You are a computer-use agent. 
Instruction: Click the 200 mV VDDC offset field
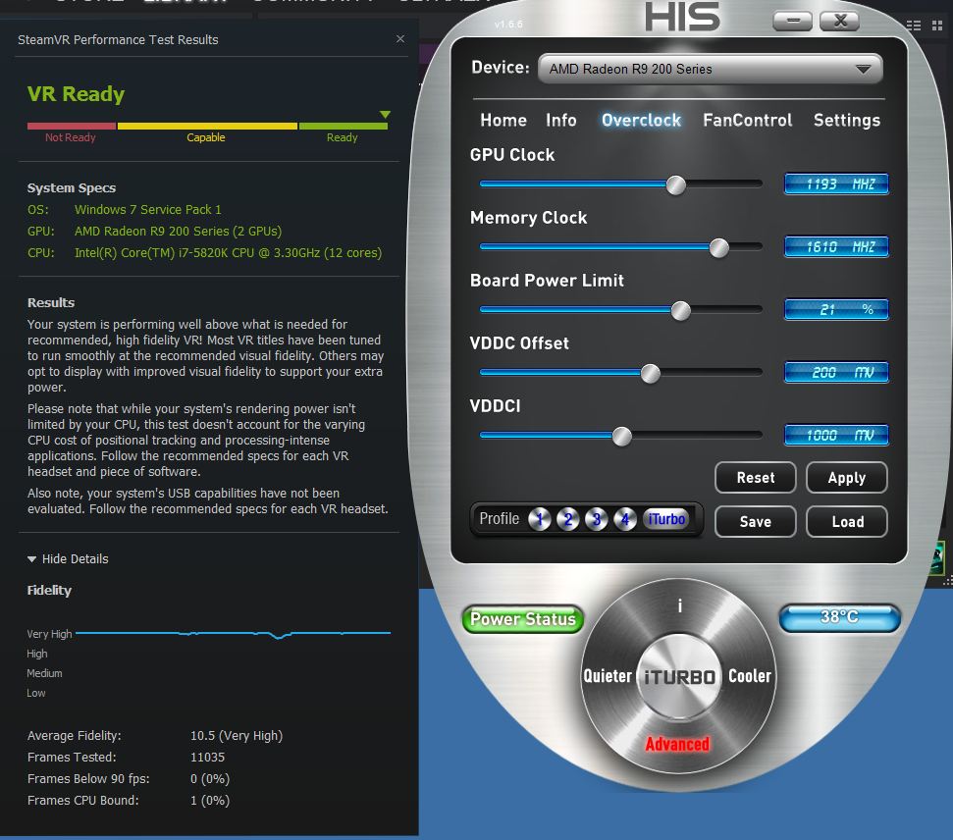click(836, 372)
